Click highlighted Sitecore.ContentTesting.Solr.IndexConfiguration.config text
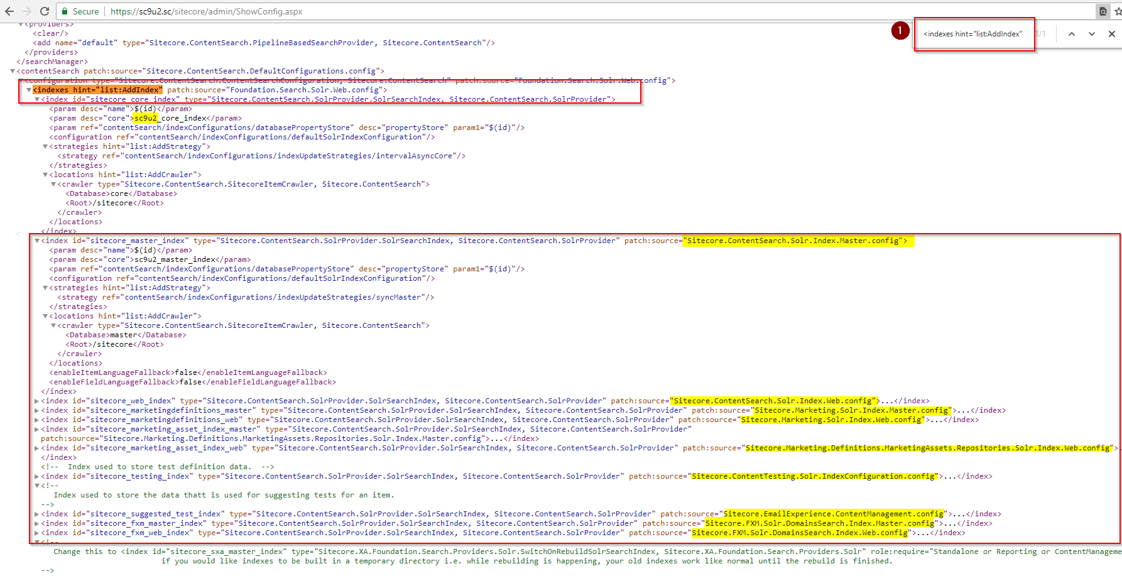1122x576 pixels. [x=814, y=476]
